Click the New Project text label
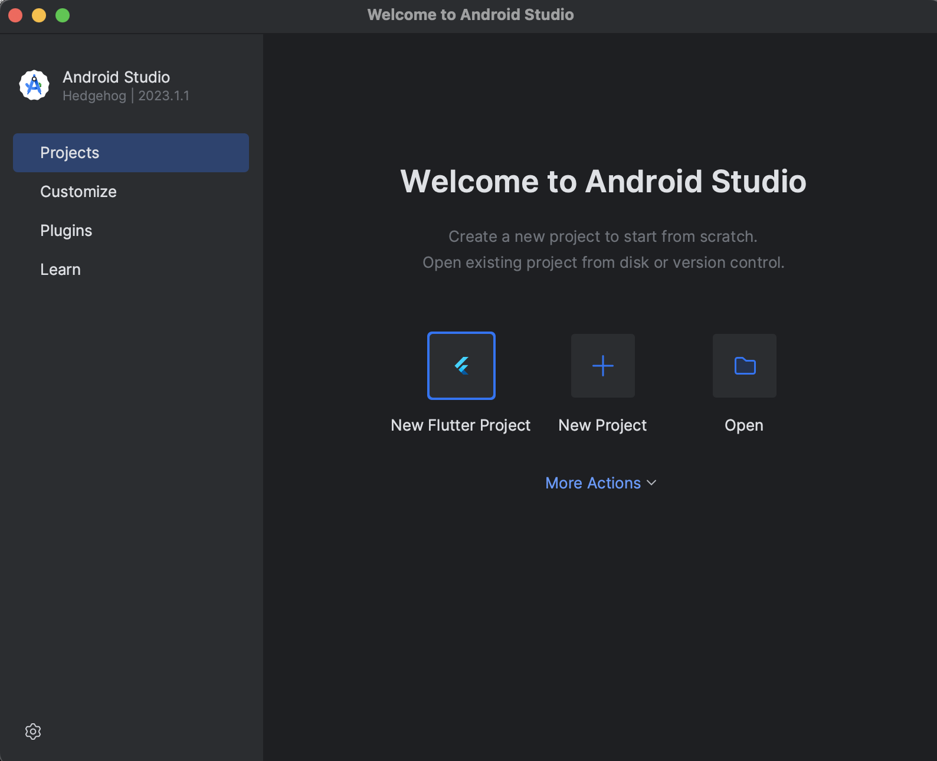The height and width of the screenshot is (761, 937). (x=602, y=425)
